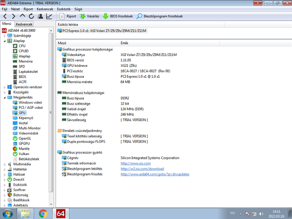Expand the Háttértár tree node
Image resolution: width=292 pixels, height=219 pixels.
[4, 169]
